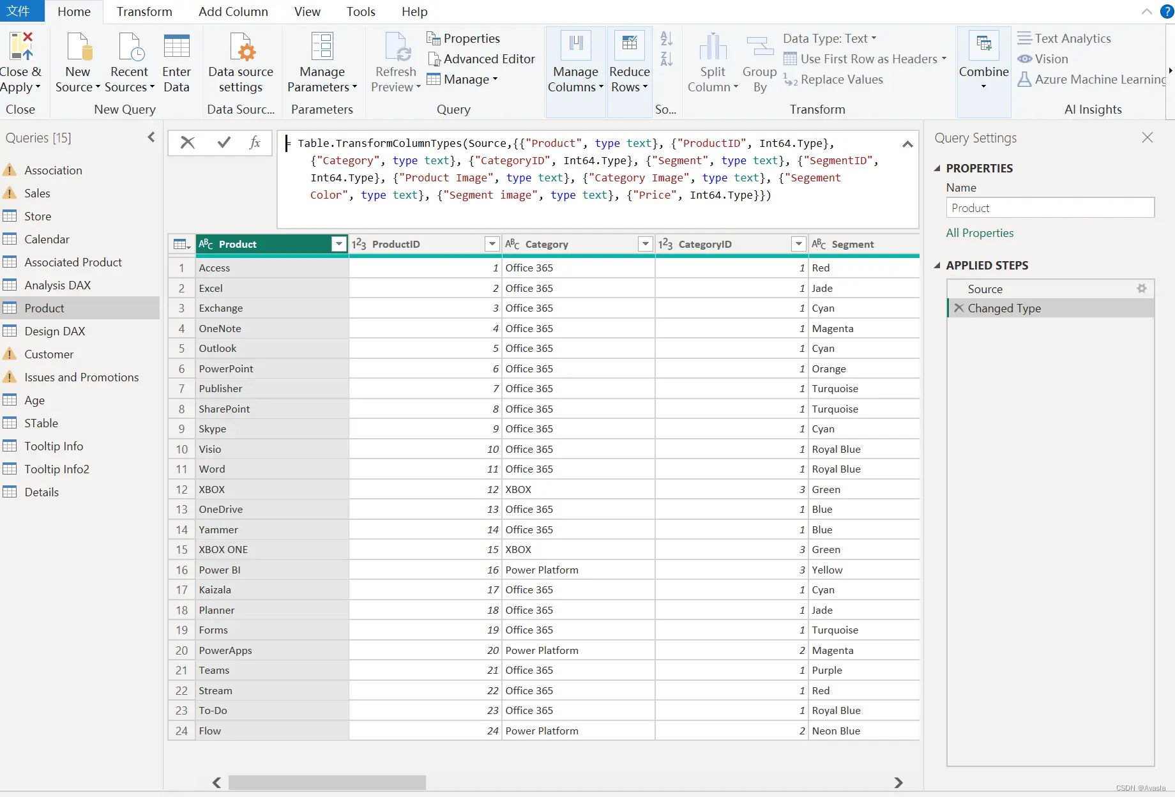1175x797 pixels.
Task: Click the scroll left arrow
Action: pos(217,782)
